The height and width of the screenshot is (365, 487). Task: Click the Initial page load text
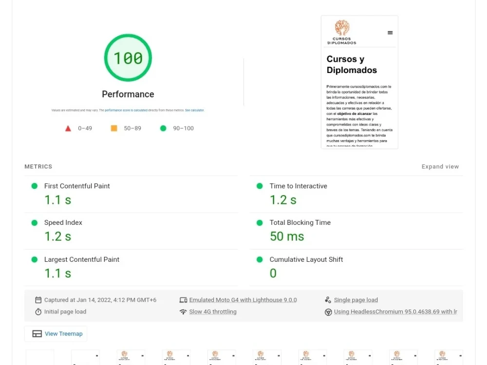pos(65,311)
